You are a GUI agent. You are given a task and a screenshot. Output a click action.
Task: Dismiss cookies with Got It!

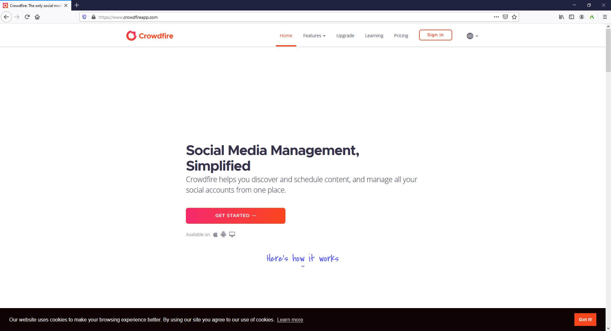(585, 320)
